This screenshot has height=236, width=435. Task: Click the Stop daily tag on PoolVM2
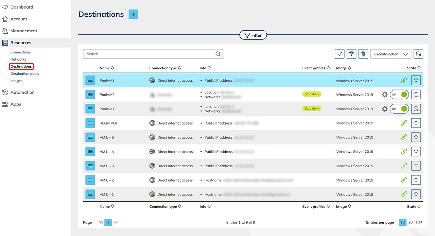pyautogui.click(x=312, y=94)
